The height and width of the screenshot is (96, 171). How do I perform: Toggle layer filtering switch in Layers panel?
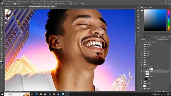[x=169, y=37]
